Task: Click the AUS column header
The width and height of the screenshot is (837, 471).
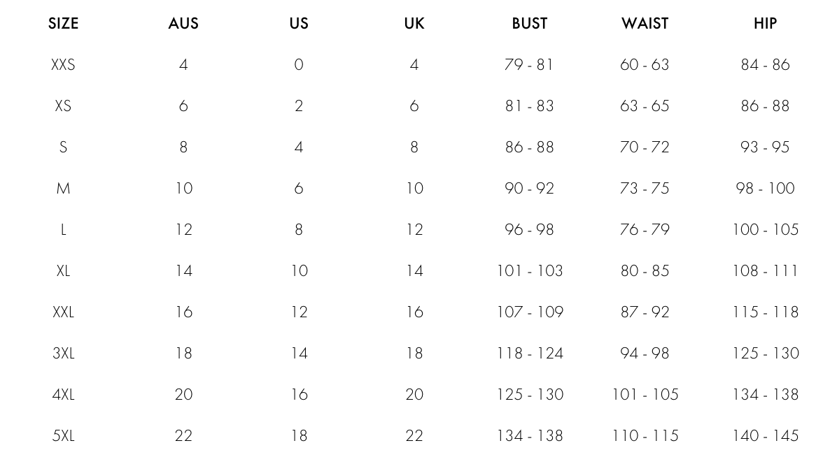Action: (x=183, y=24)
